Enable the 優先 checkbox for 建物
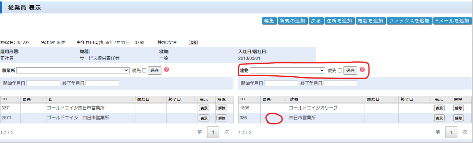Image resolution: width=473 pixels, height=143 pixels. (340, 71)
